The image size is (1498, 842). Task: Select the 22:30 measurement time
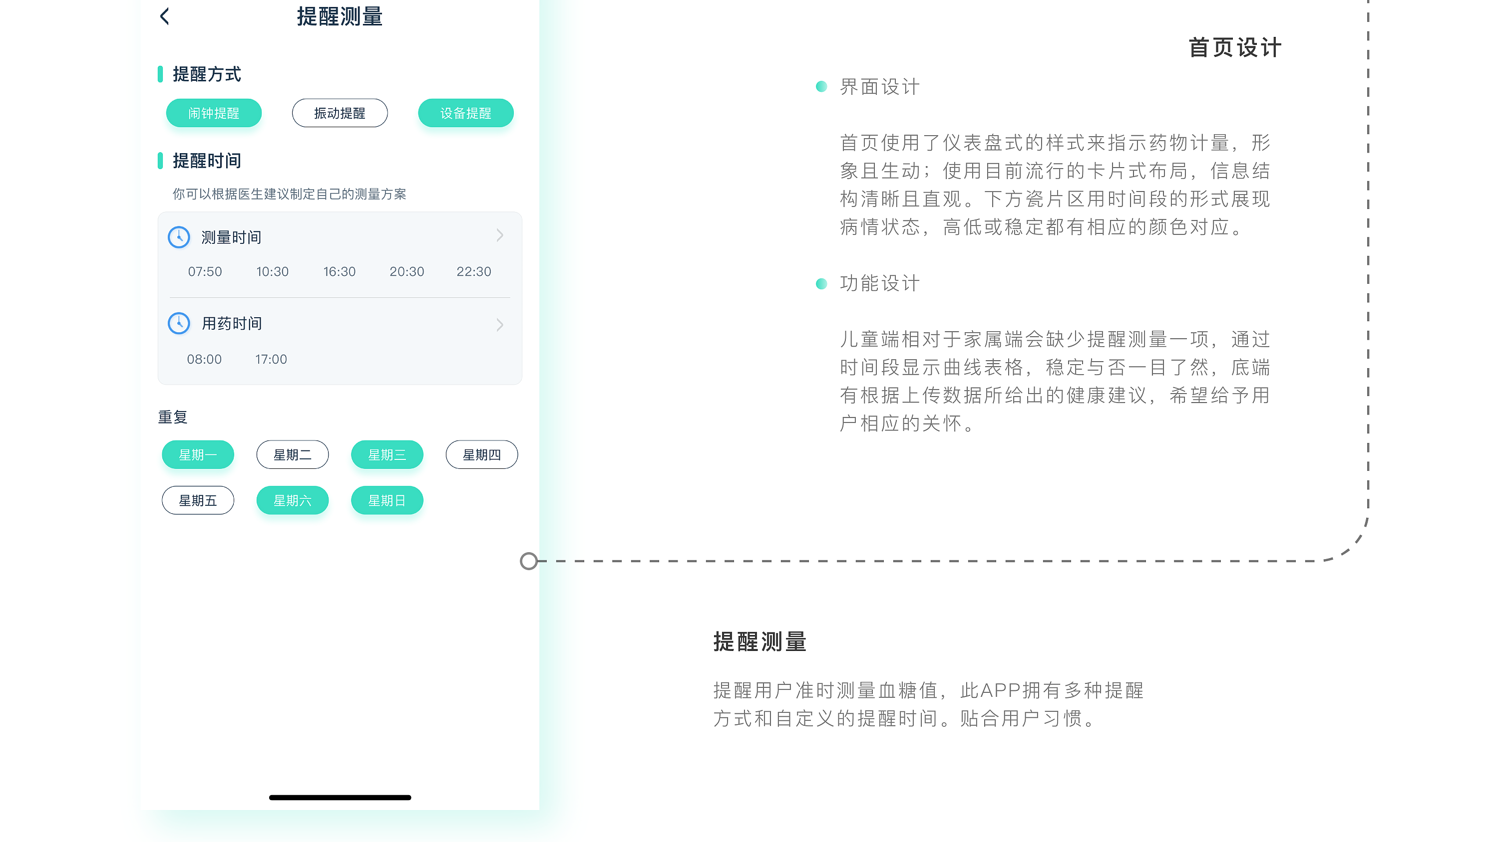(473, 271)
